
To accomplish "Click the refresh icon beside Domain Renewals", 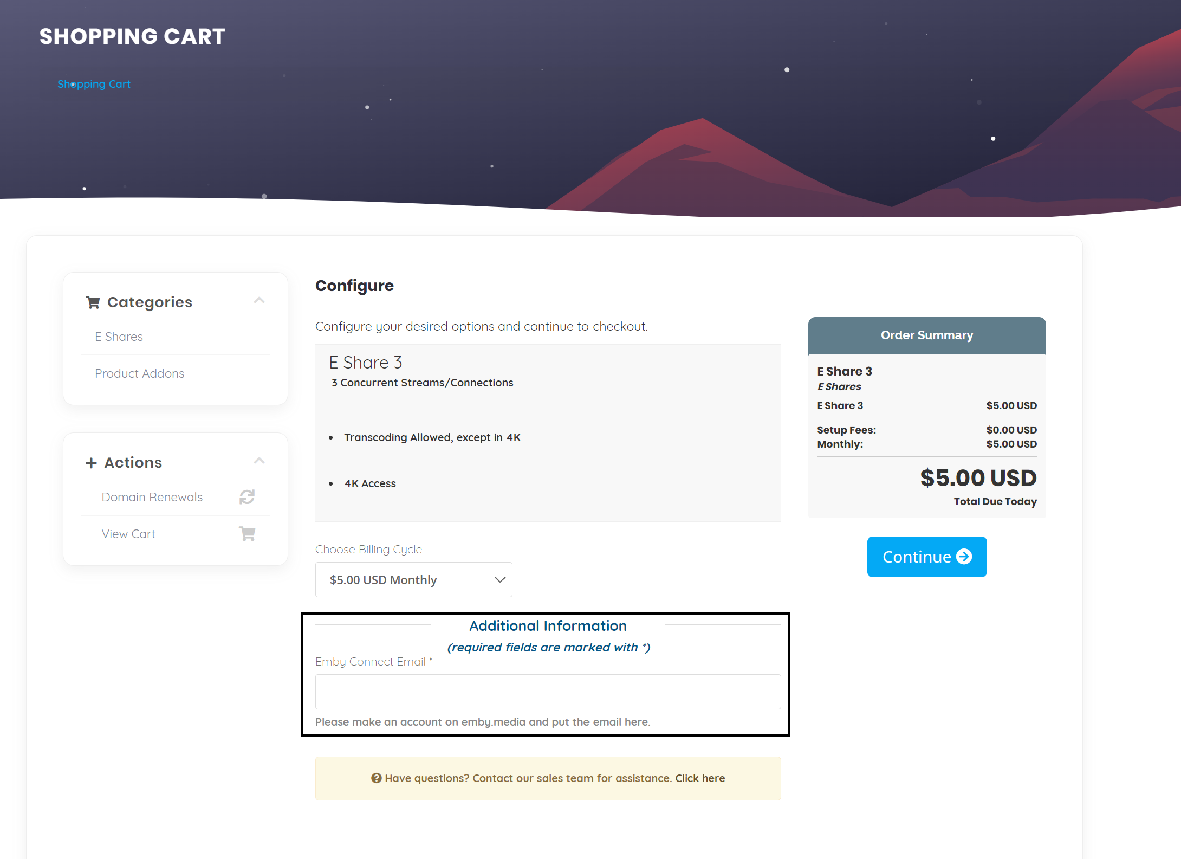I will point(247,497).
